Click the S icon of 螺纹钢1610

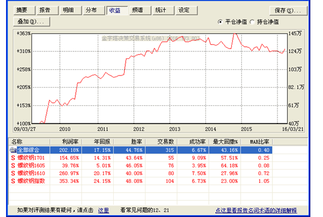(13, 173)
